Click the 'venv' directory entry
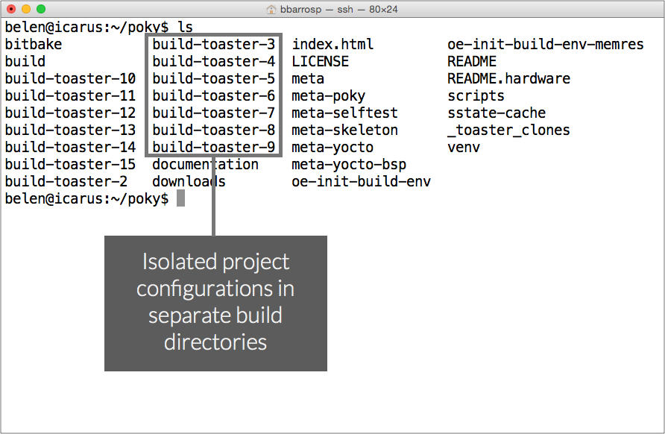Image resolution: width=665 pixels, height=434 pixels. coord(464,147)
